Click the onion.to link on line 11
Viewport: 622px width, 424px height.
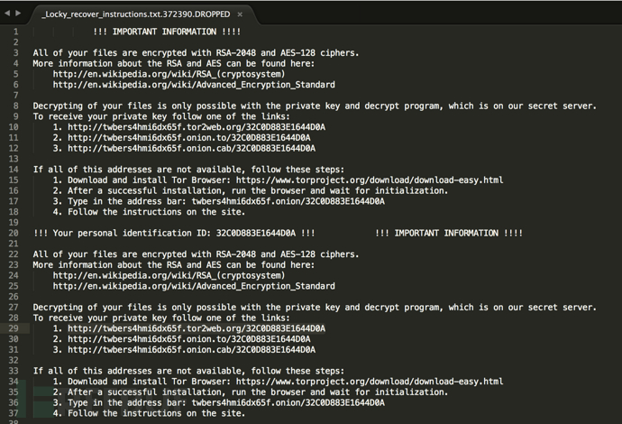(x=188, y=138)
